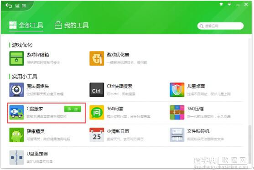Select the 游戏优化器 title text
This screenshot has width=254, height=170.
[118, 55]
